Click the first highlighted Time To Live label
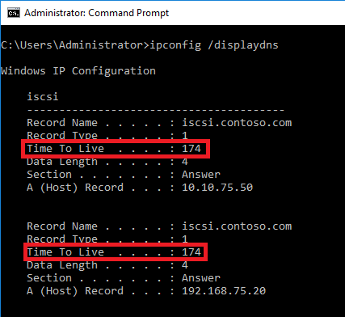The height and width of the screenshot is (317, 345). 65,149
